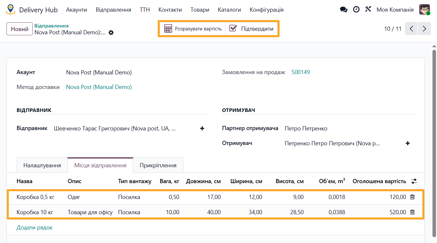The image size is (437, 243).
Task: Go to next record arrow
Action: 424,28
